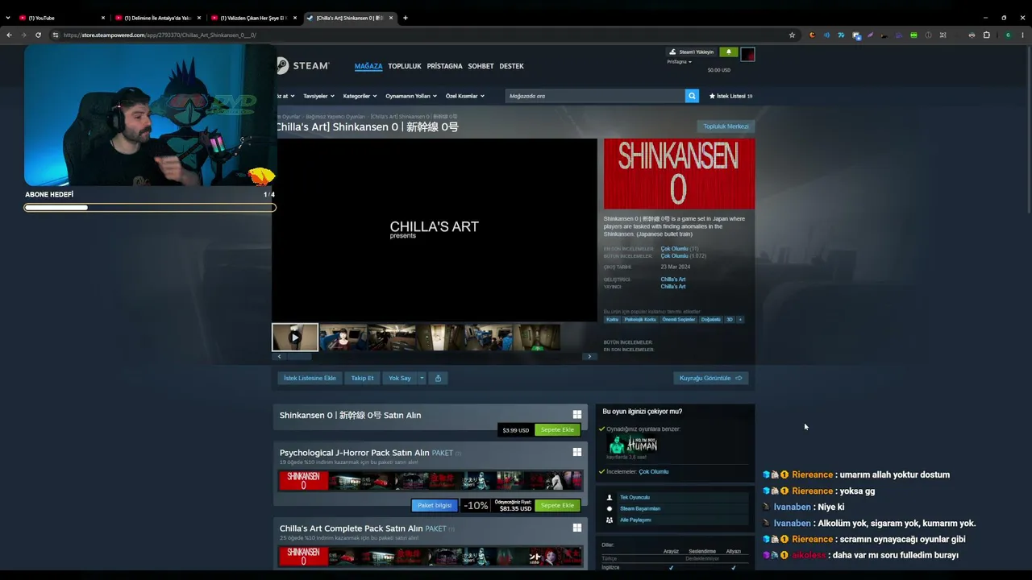Viewport: 1032px width, 580px height.
Task: Open the SOHBET chat menu
Action: (481, 66)
